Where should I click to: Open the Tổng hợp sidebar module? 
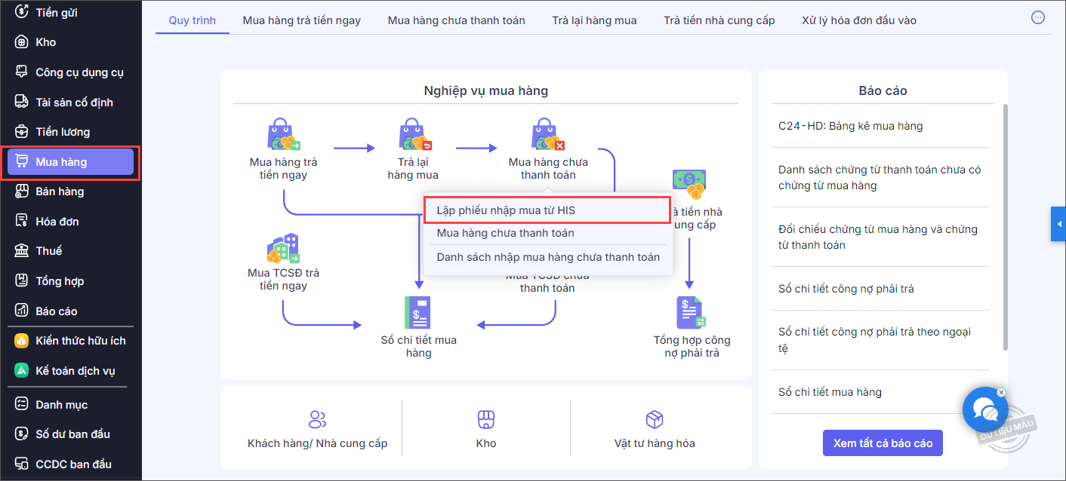coord(70,281)
